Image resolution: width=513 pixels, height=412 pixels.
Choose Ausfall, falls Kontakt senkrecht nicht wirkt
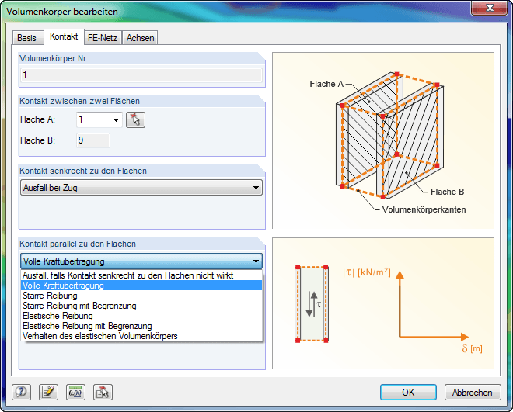click(141, 275)
